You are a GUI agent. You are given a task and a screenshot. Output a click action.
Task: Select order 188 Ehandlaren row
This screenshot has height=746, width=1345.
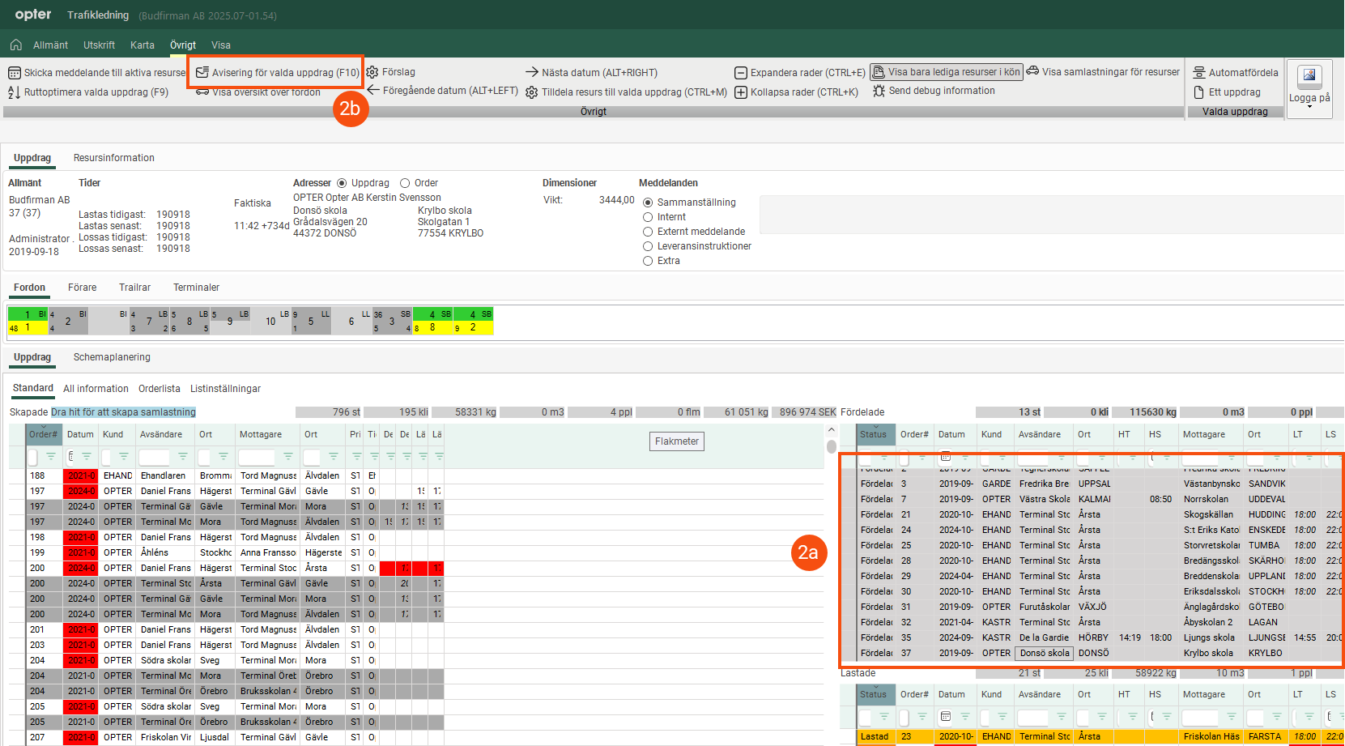click(235, 475)
